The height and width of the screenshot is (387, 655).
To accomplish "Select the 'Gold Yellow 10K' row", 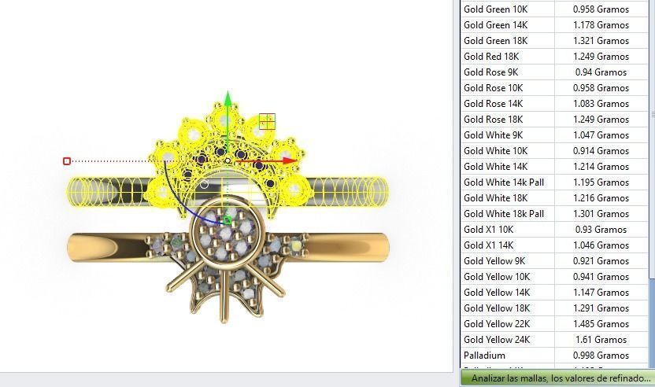I will pos(554,277).
